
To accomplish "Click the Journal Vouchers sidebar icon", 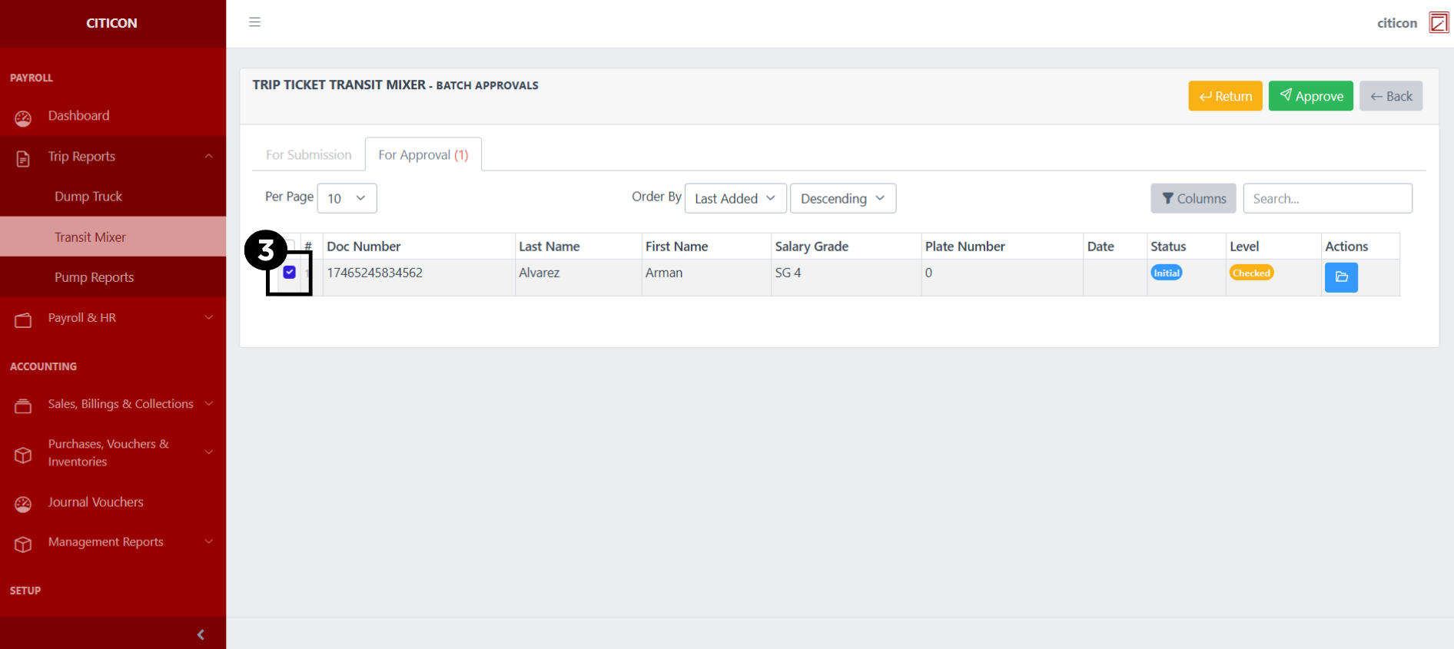I will click(x=23, y=504).
